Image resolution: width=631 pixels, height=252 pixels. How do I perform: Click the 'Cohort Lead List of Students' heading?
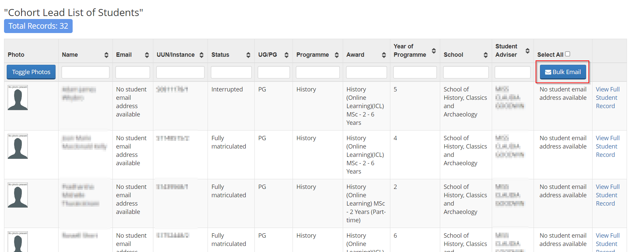74,12
